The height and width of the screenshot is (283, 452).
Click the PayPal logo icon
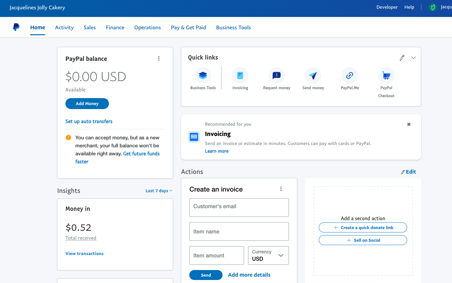point(16,27)
